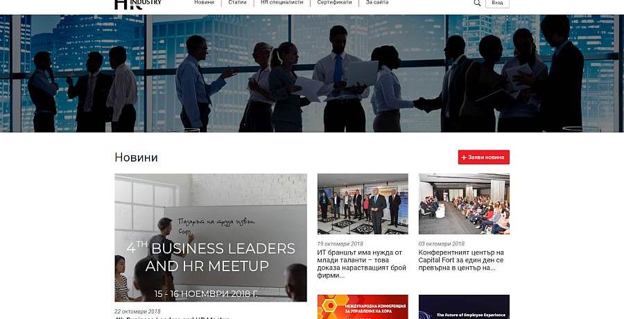Open the Business Leaders and HR Meetup image
Viewport: 624px width, 319px height.
coord(211,237)
